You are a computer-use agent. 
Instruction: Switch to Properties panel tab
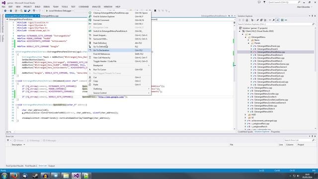(275, 132)
